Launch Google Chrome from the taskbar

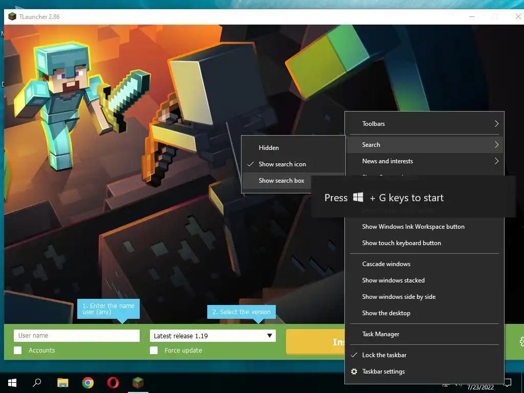point(88,382)
